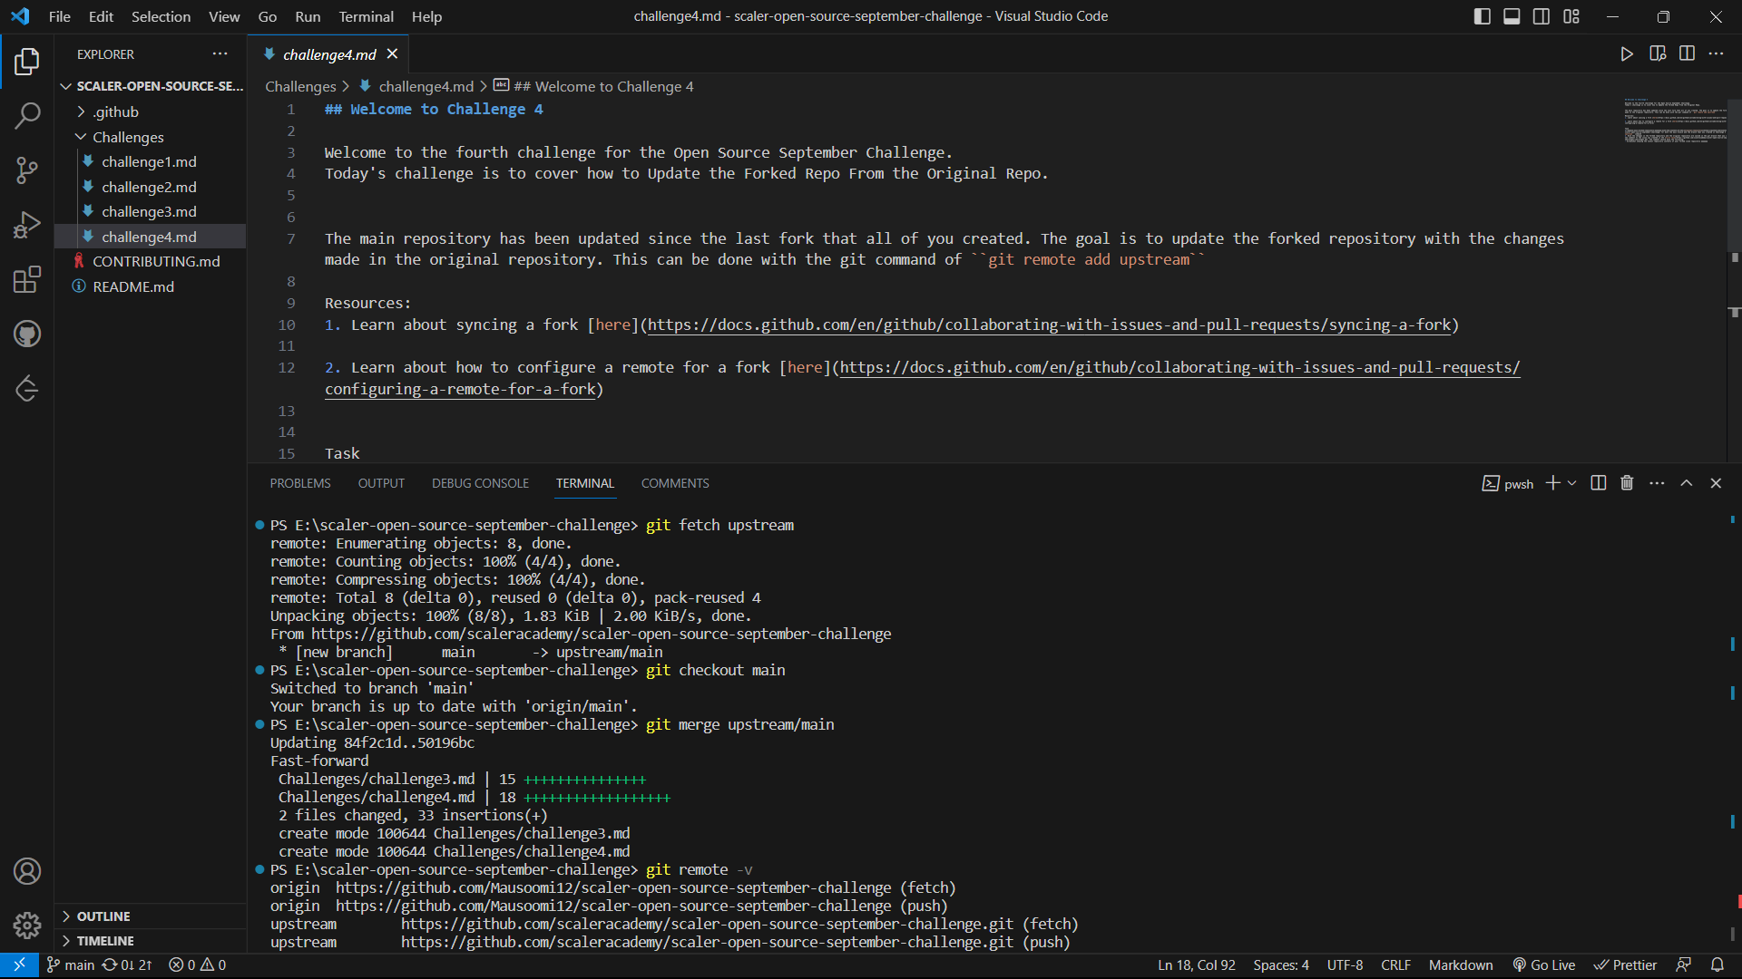Open the Manage settings gear

click(27, 926)
